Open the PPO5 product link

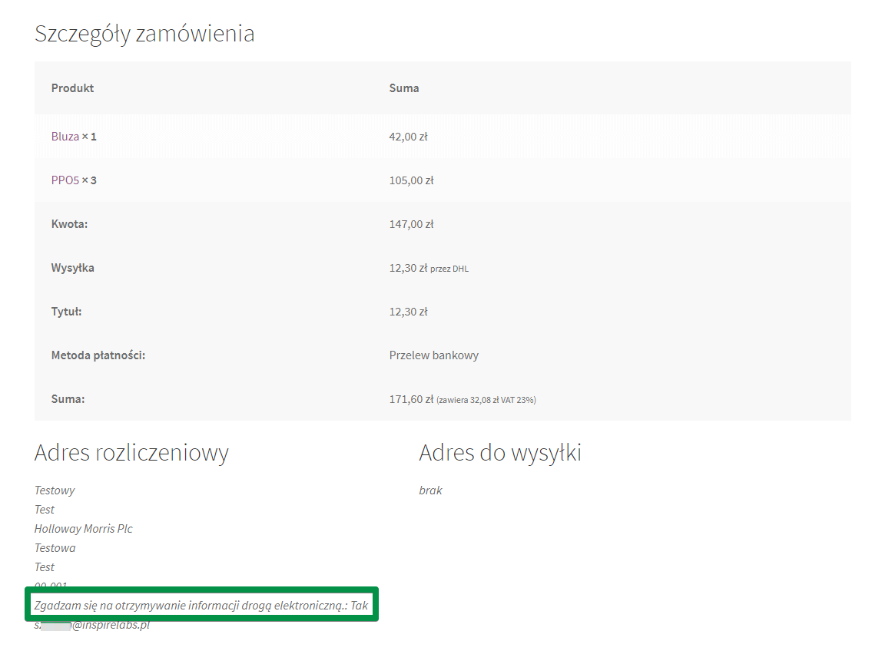pyautogui.click(x=65, y=180)
